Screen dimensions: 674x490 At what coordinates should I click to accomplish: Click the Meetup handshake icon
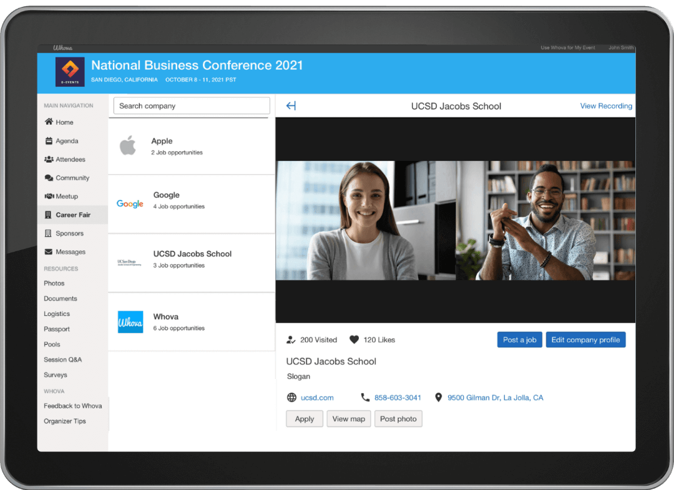49,196
